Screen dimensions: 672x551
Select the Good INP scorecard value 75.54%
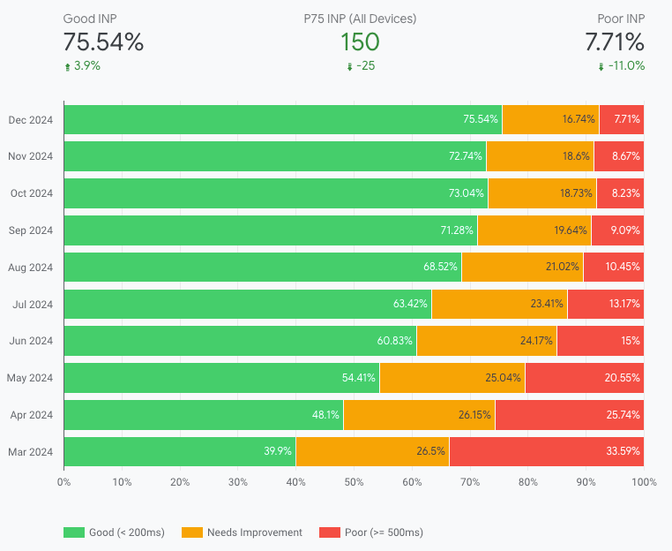click(103, 42)
